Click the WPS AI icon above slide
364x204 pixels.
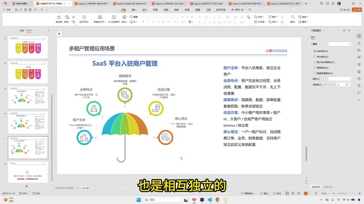(59, 34)
